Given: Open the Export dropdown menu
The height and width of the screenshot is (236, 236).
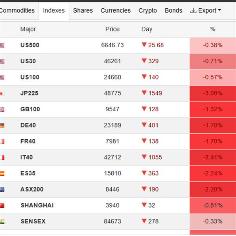Looking at the screenshot, I should 205,11.
